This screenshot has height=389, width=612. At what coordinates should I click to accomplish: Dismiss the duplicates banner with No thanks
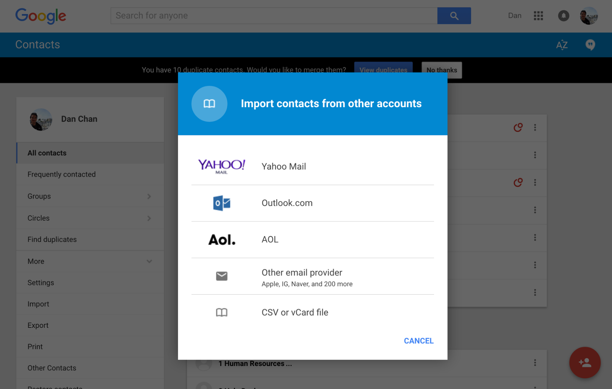coord(441,70)
